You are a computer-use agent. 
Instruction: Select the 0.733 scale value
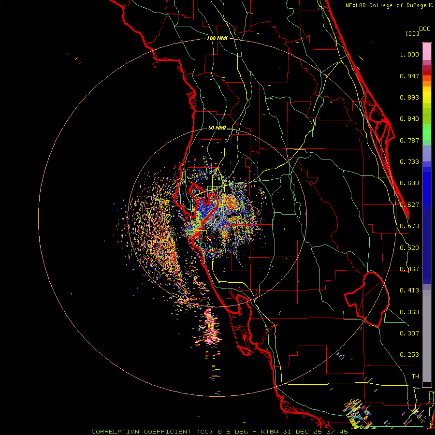pos(409,162)
